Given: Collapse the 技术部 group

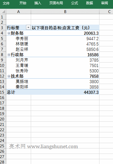Looking at the screenshot, I should click(9, 76).
